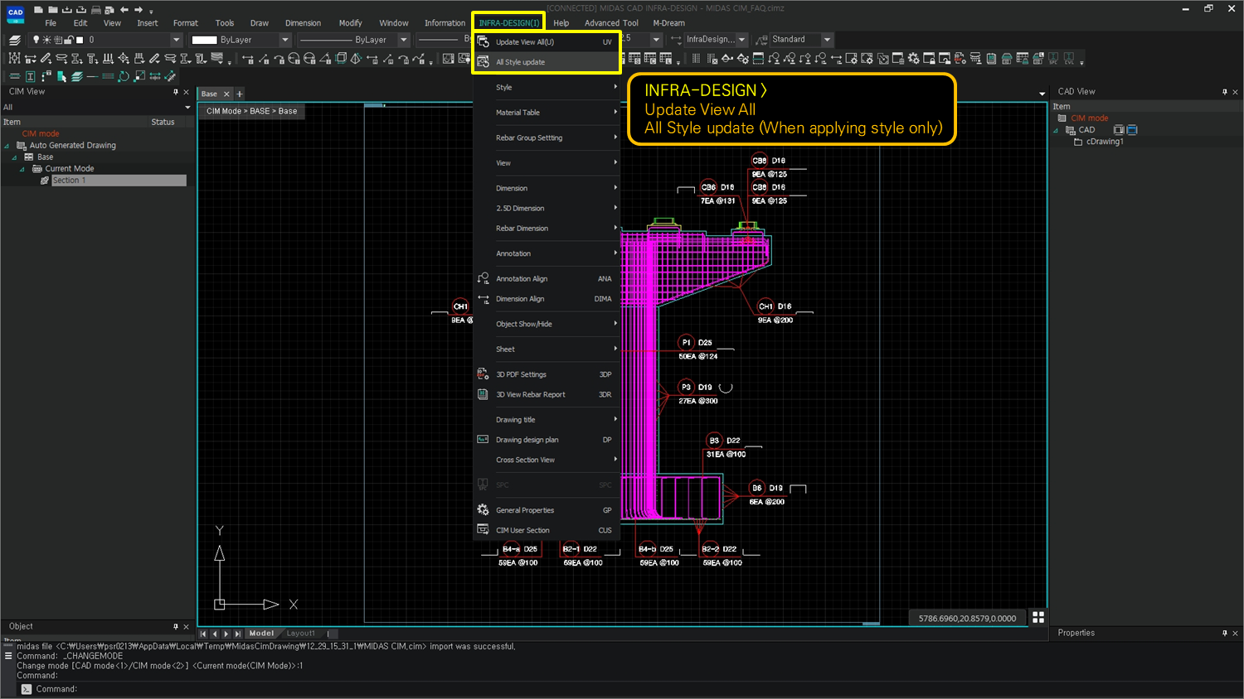Open the INFRA-DESIGN(I) menu

pos(508,22)
